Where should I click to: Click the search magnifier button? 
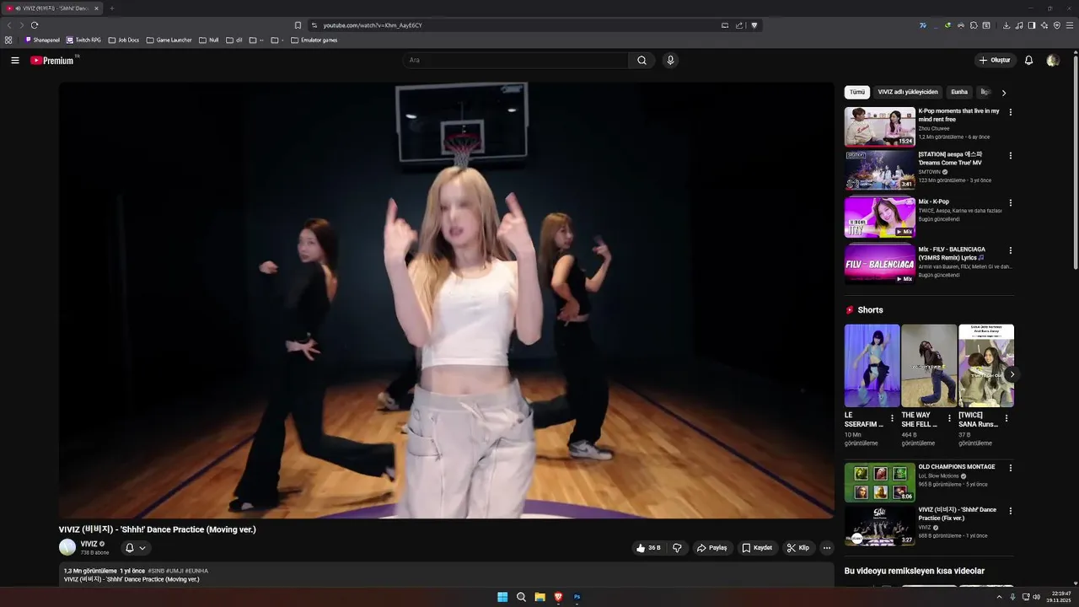(x=641, y=61)
